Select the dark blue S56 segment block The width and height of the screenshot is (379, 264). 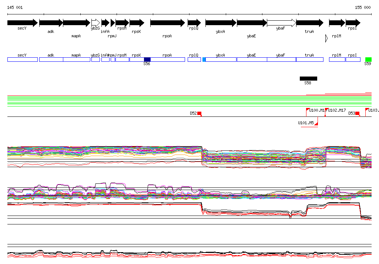147,60
